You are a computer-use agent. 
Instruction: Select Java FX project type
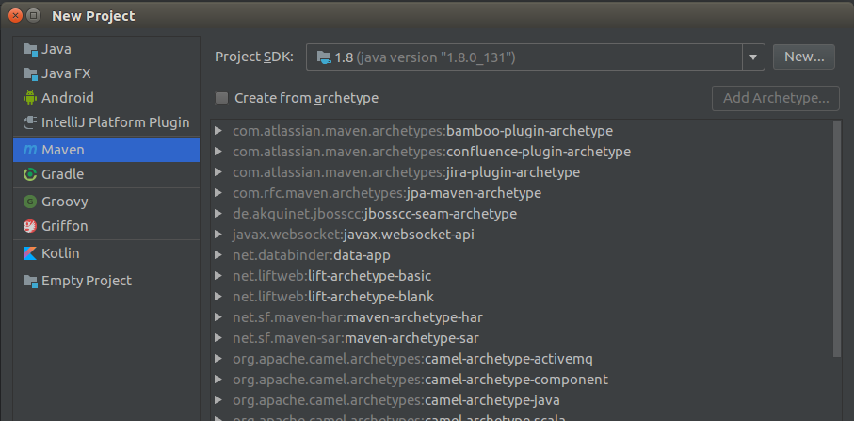click(x=106, y=73)
